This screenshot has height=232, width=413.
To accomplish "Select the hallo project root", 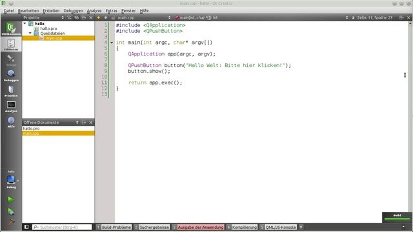I will coord(39,23).
